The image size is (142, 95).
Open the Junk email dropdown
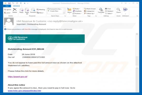(8, 13)
